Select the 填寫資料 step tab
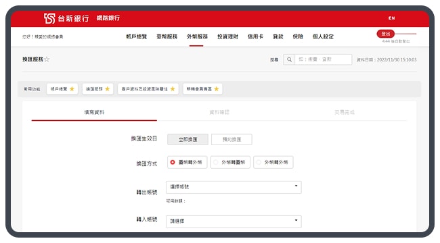440x243 pixels. (x=94, y=112)
